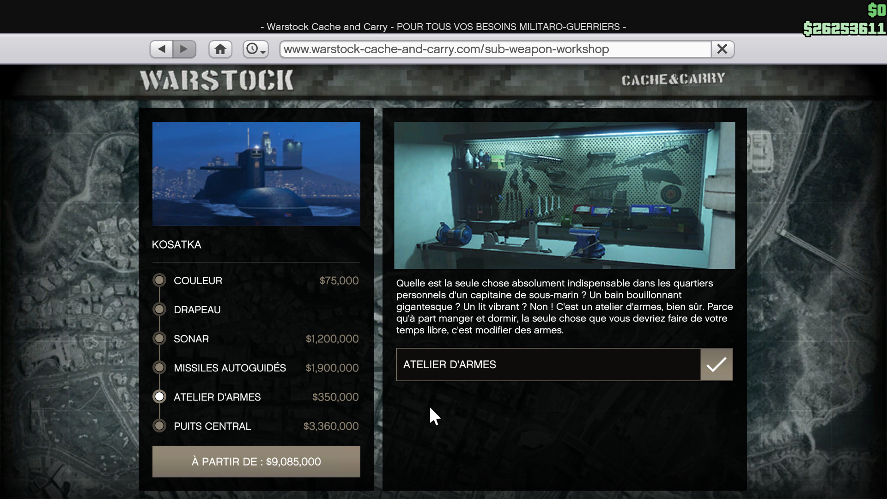Toggle the Atelier d'armes checkmark
The image size is (887, 499).
click(x=716, y=365)
